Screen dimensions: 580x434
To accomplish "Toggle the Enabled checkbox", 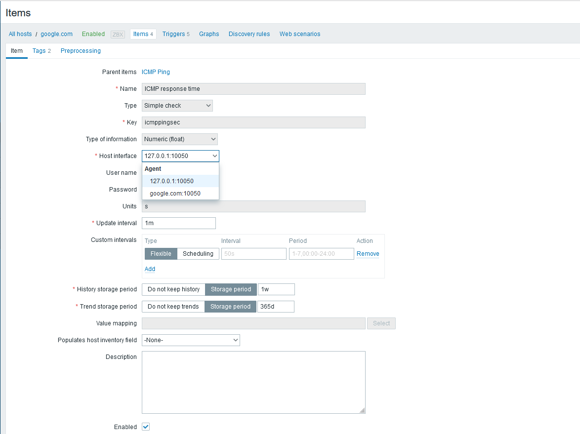I will pos(146,427).
